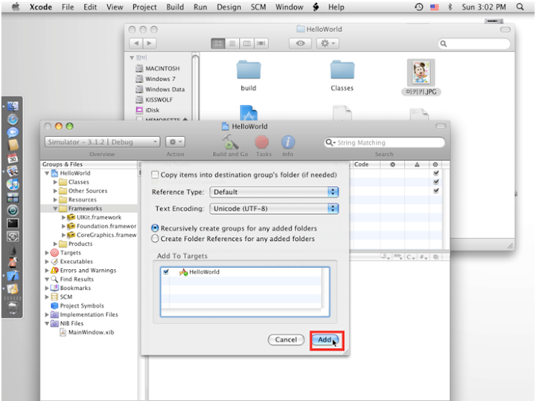Open the SCM menu
This screenshot has width=536, height=403.
pos(258,7)
